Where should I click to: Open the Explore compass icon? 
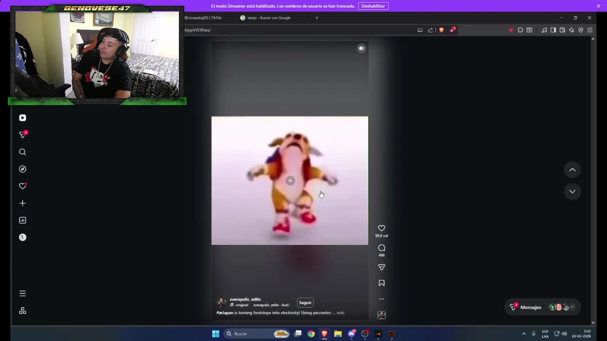coord(22,169)
